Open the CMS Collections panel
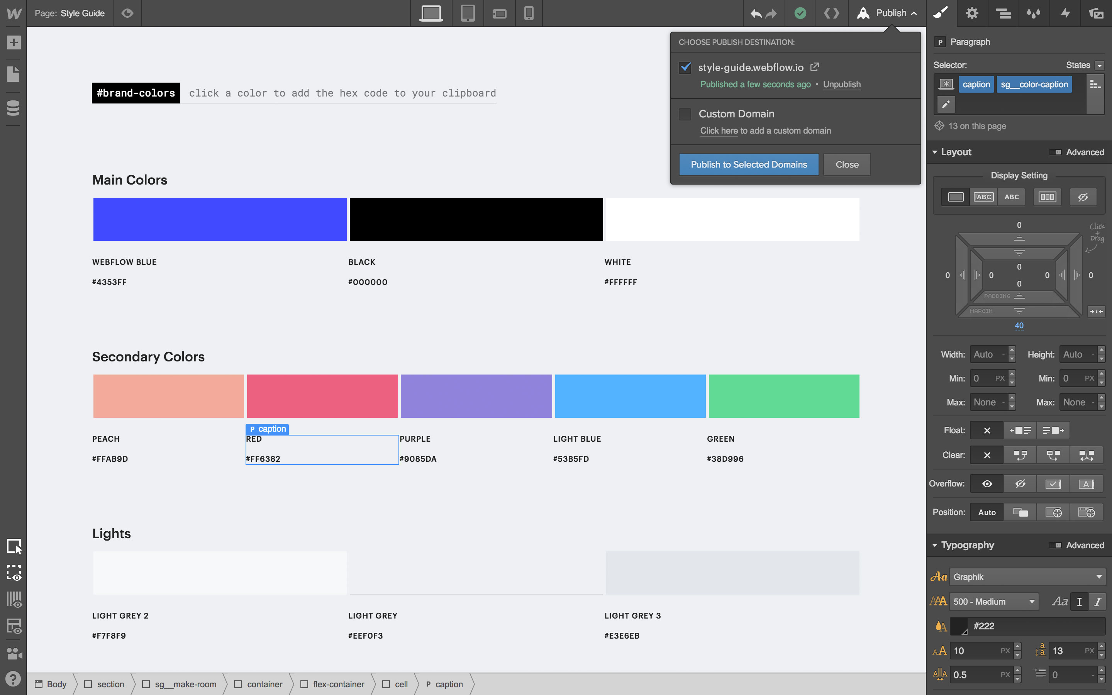Image resolution: width=1112 pixels, height=695 pixels. (x=14, y=108)
